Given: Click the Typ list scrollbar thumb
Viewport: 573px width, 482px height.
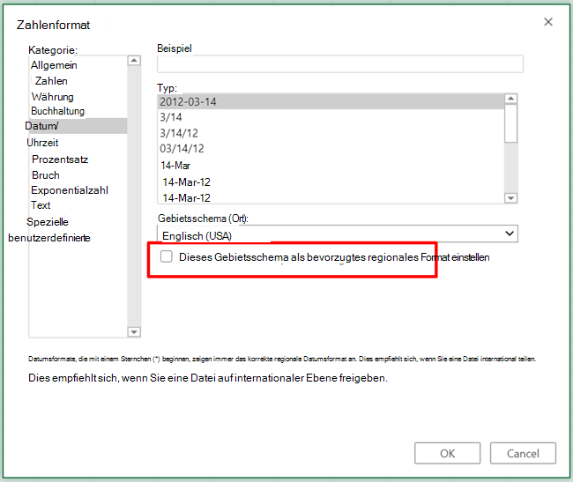Looking at the screenshot, I should click(511, 123).
